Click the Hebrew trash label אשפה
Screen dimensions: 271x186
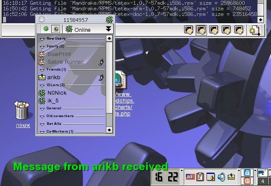(x=23, y=125)
